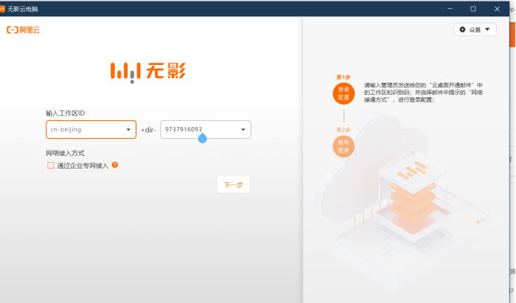The width and height of the screenshot is (516, 303).
Task: Maximize the 无影云电脑 window
Action: click(473, 9)
